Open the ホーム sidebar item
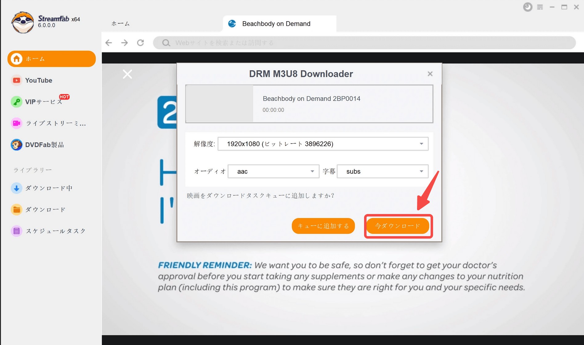The width and height of the screenshot is (584, 345). pyautogui.click(x=51, y=59)
